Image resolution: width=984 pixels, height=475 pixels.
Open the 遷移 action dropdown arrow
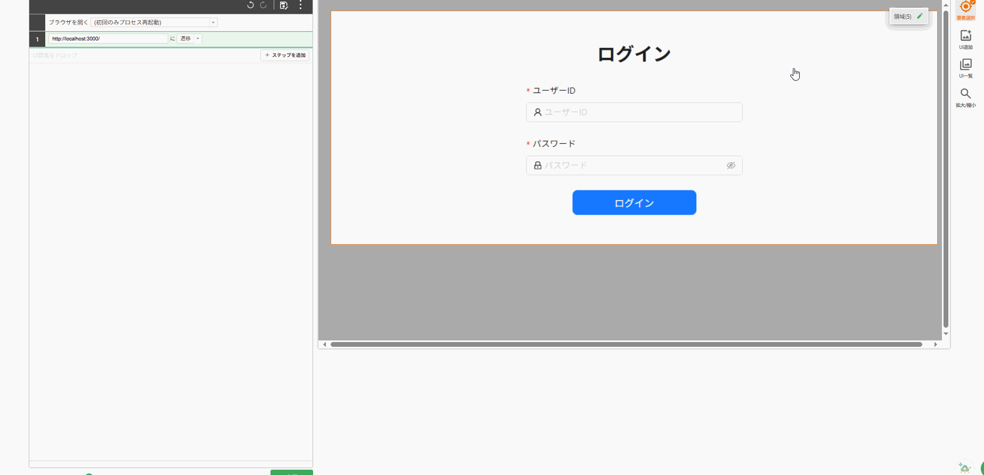(198, 39)
